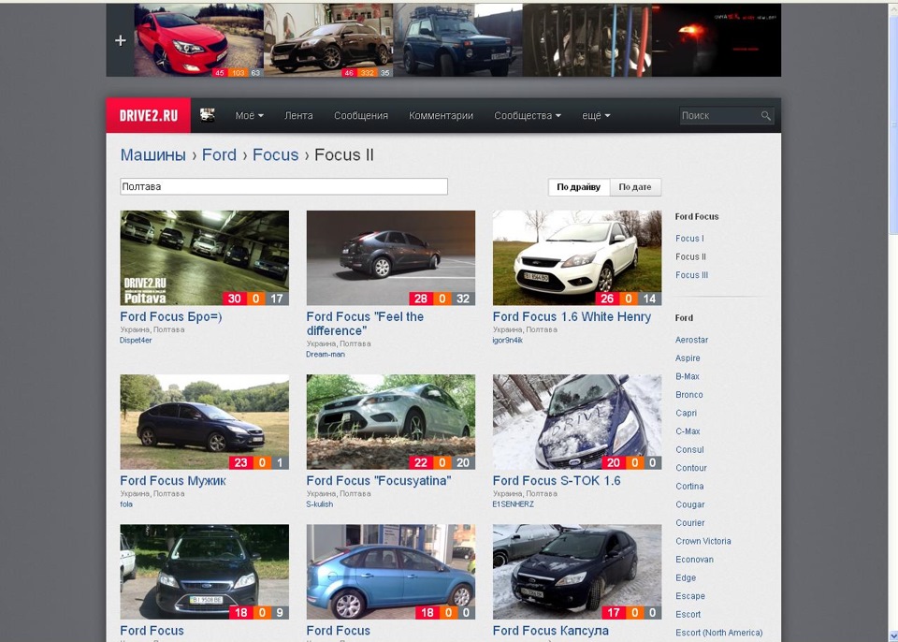
Task: Click the plus icon in the top car strip
Action: click(121, 40)
